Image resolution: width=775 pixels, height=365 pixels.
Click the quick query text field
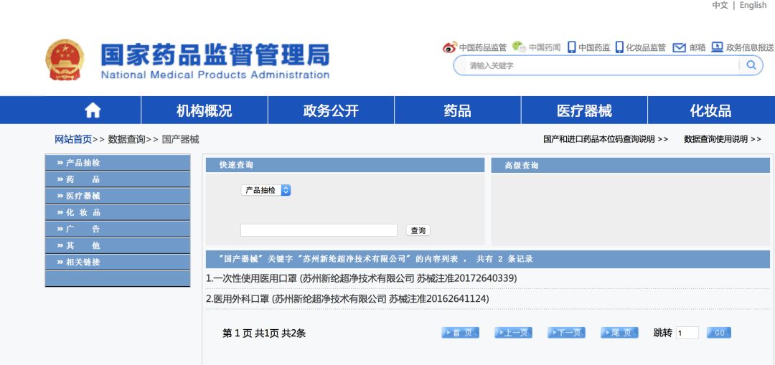click(x=319, y=230)
